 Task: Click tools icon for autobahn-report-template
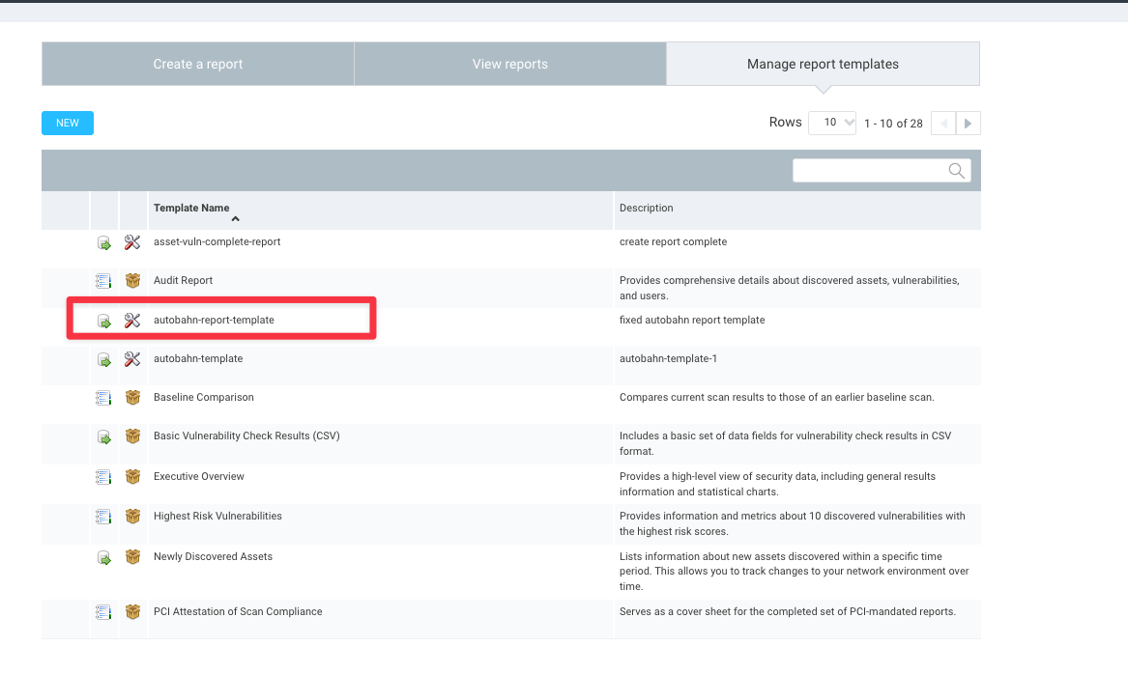coord(132,321)
